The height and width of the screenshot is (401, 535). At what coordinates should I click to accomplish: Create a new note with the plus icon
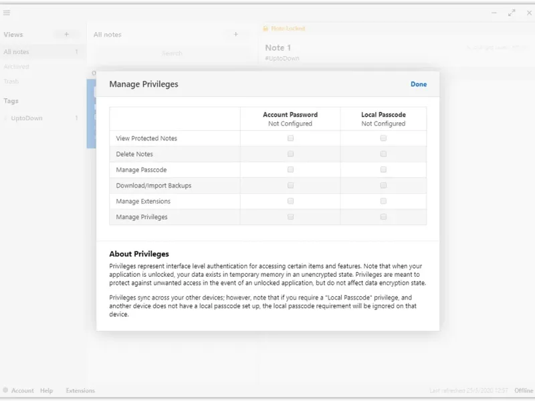[x=236, y=34]
